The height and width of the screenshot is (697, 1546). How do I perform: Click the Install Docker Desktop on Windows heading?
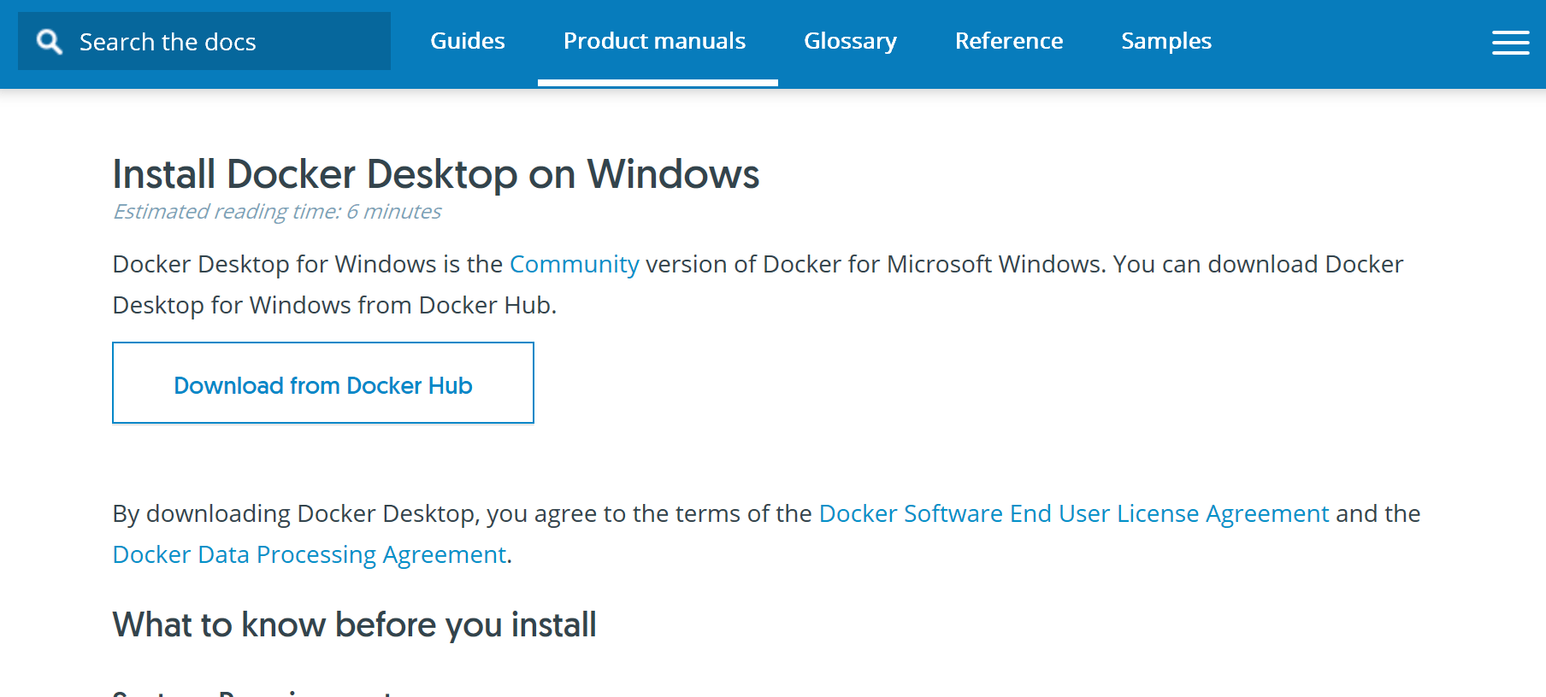pyautogui.click(x=436, y=174)
